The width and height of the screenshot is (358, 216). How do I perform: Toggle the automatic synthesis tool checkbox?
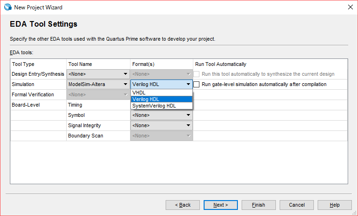click(197, 74)
